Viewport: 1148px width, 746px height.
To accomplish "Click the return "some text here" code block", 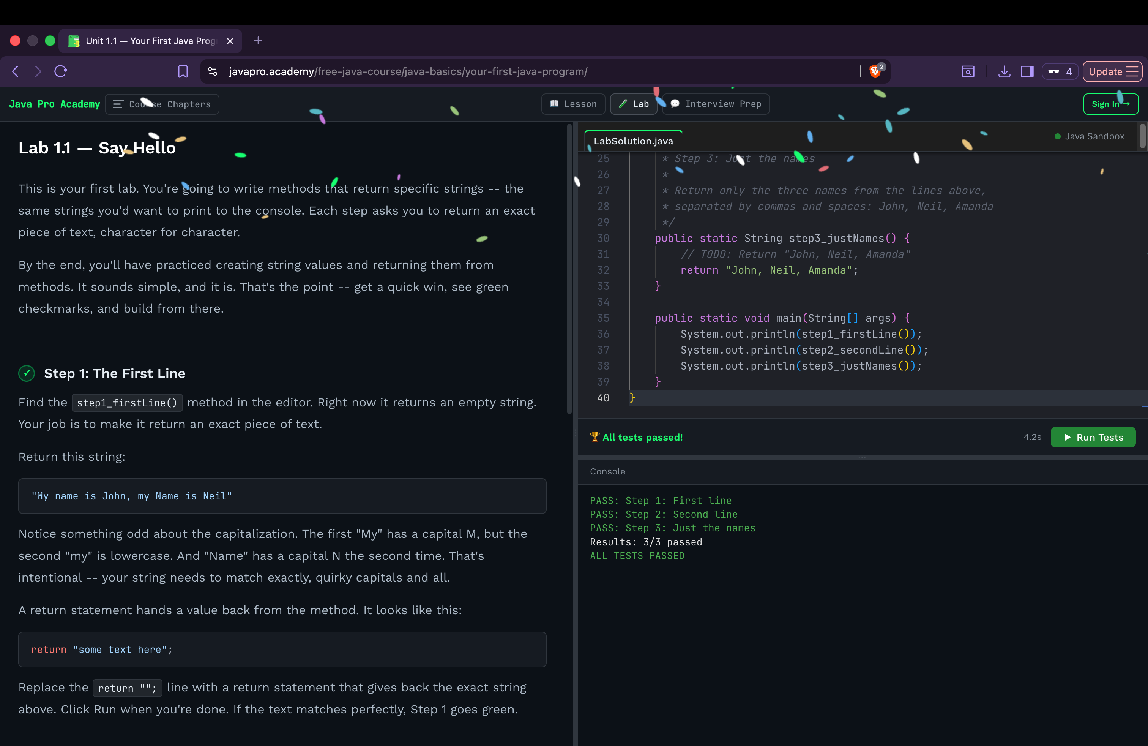I will click(x=282, y=650).
